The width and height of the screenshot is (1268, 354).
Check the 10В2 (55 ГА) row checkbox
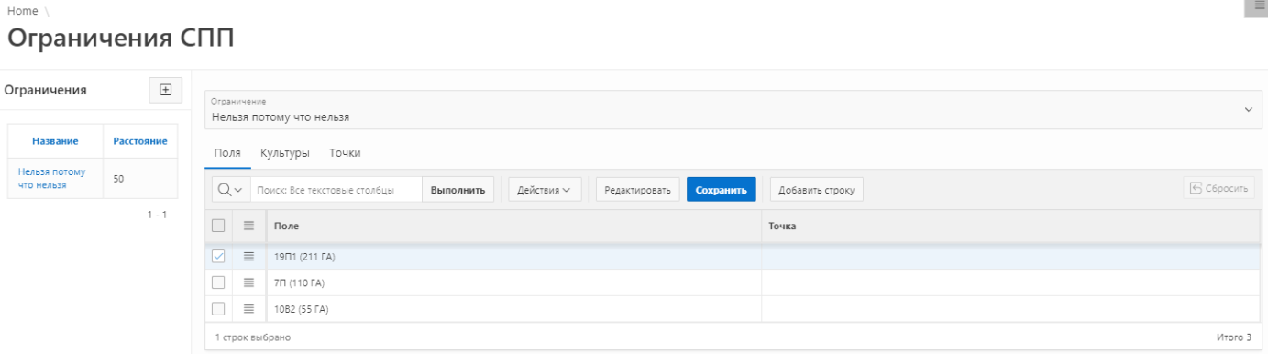(218, 309)
